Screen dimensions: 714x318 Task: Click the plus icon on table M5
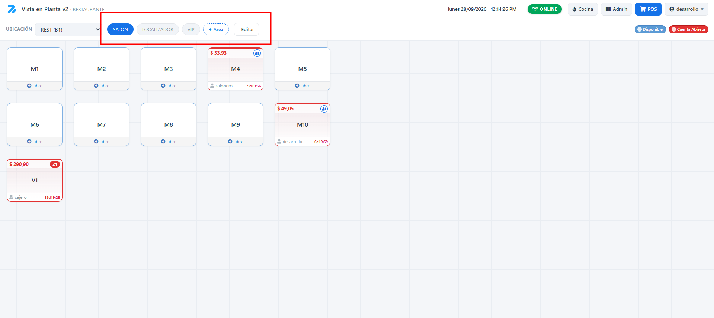tap(297, 86)
